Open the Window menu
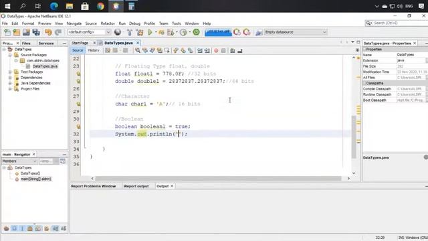 click(x=192, y=23)
